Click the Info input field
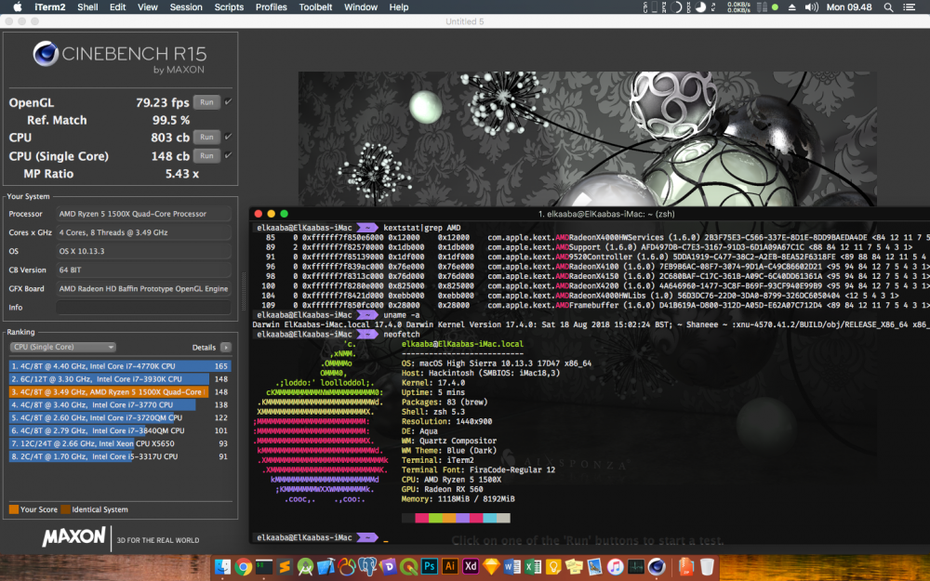The image size is (930, 581). pos(143,307)
